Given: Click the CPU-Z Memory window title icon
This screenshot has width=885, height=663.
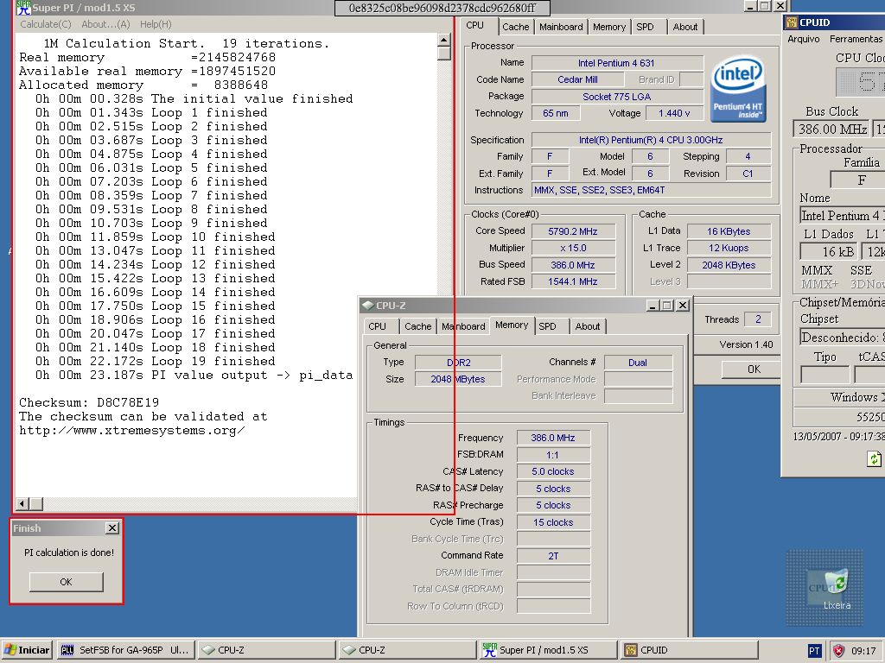Looking at the screenshot, I should tap(368, 306).
